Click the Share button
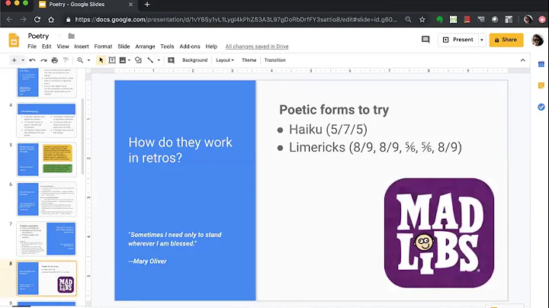This screenshot has height=308, width=549. pyautogui.click(x=506, y=40)
